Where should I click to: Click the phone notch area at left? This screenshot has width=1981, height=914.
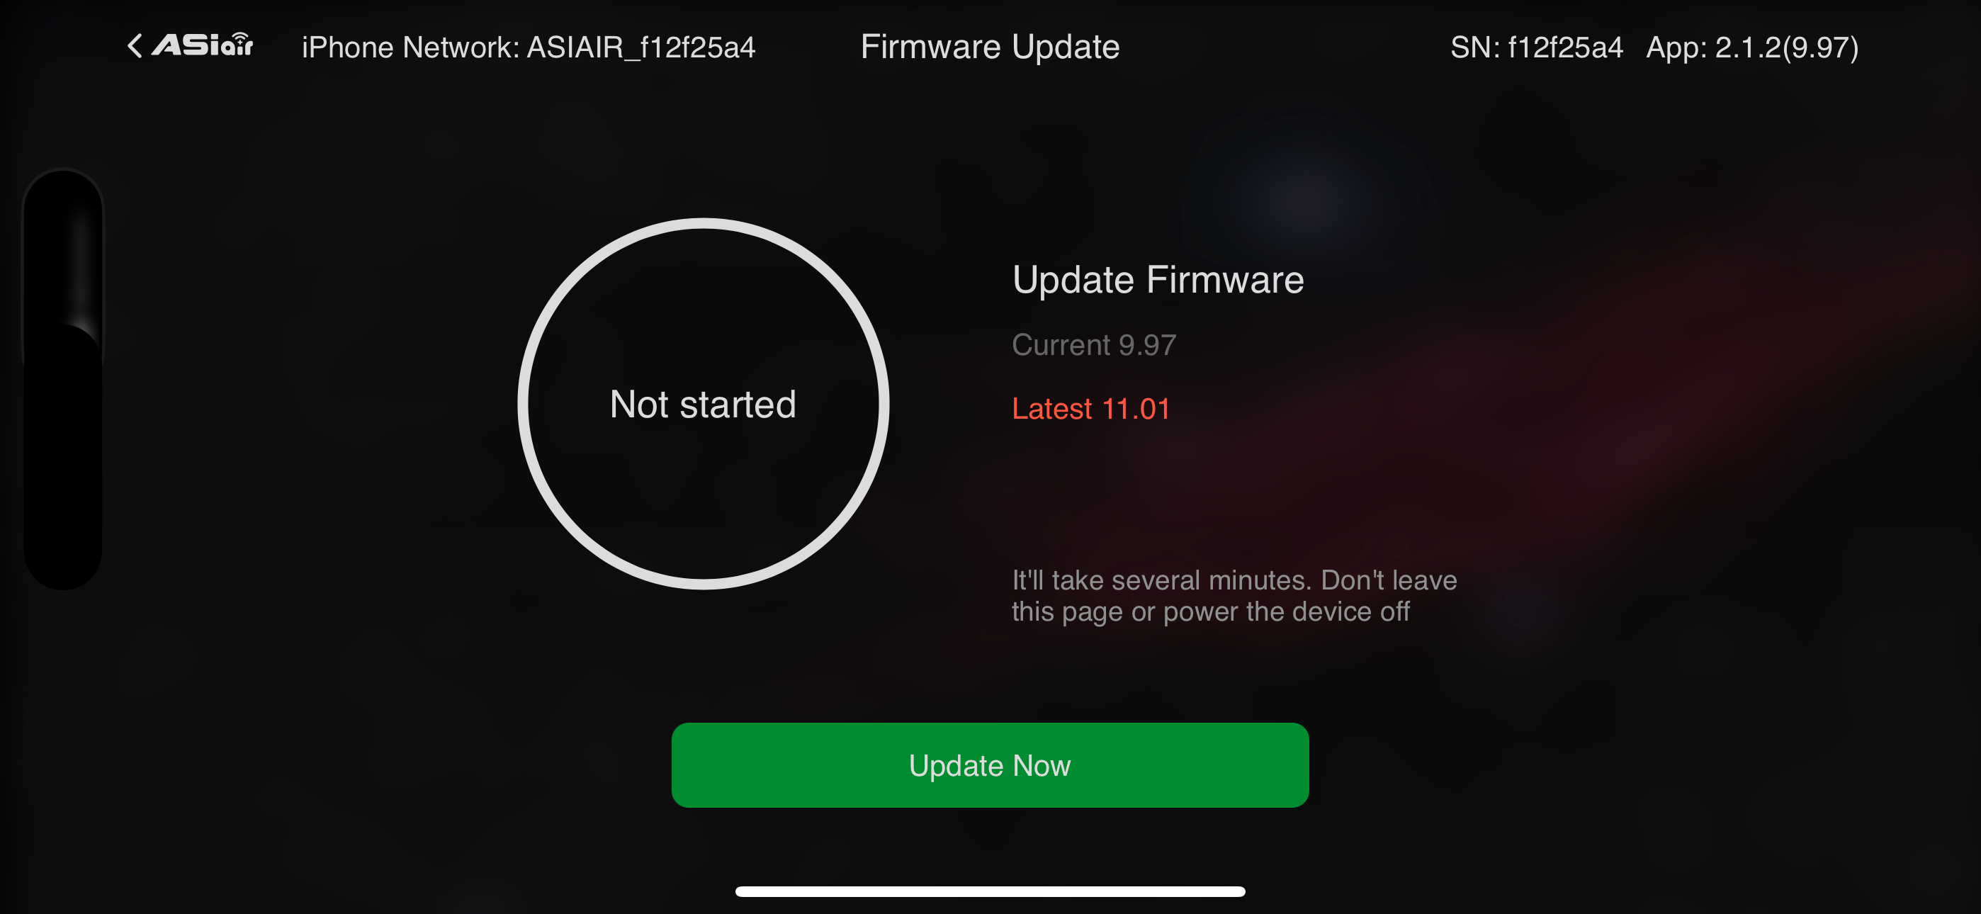click(63, 379)
